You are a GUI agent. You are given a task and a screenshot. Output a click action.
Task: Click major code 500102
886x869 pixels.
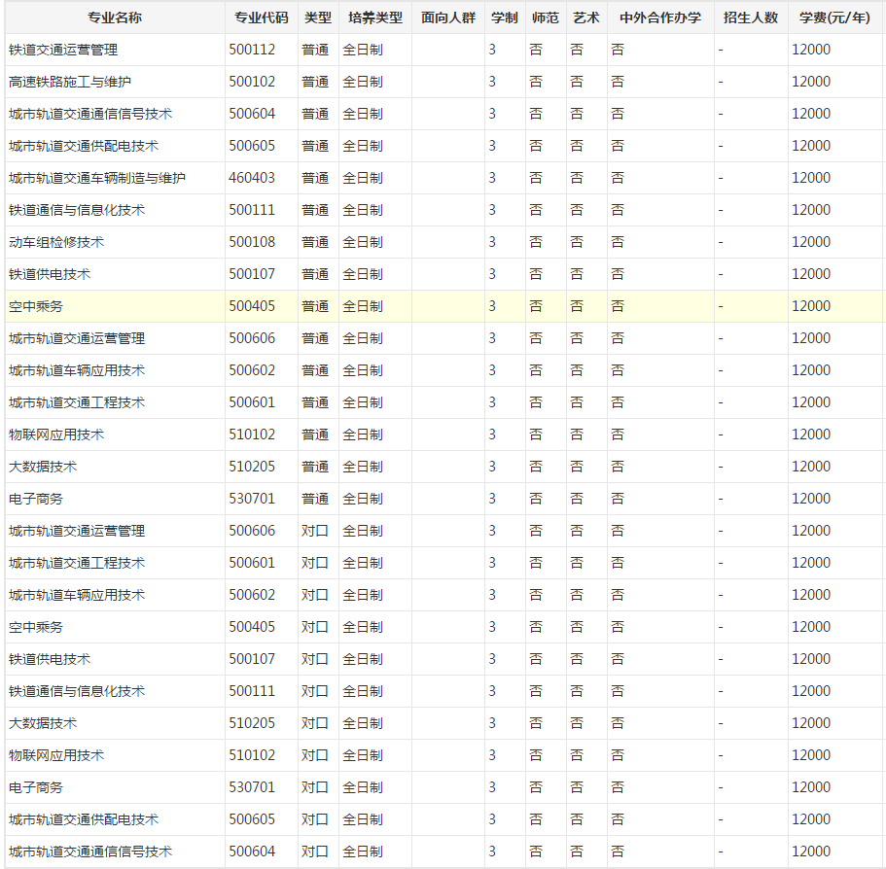click(252, 82)
